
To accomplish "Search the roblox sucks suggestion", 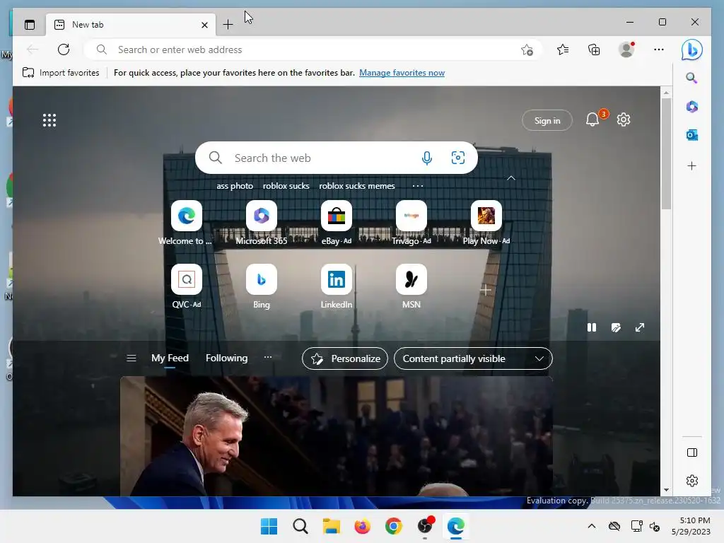I will (286, 186).
